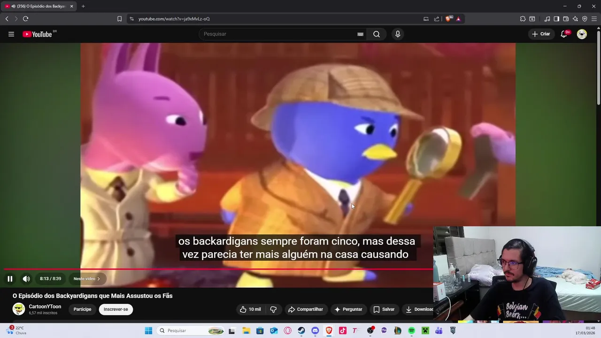The width and height of the screenshot is (601, 338).
Task: Dislike the video with the thumbs-down button
Action: 273,309
